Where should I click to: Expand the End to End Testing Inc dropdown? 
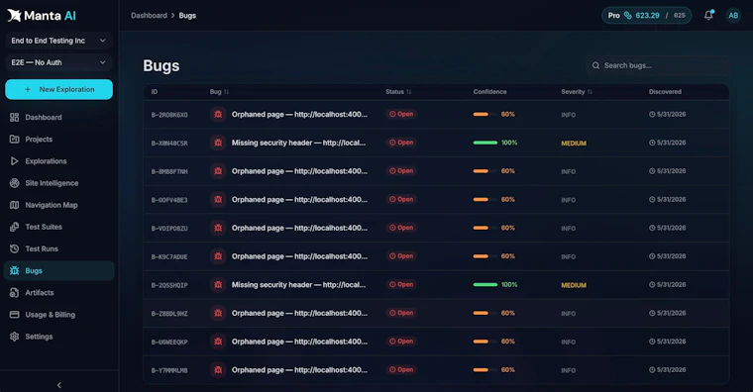58,41
